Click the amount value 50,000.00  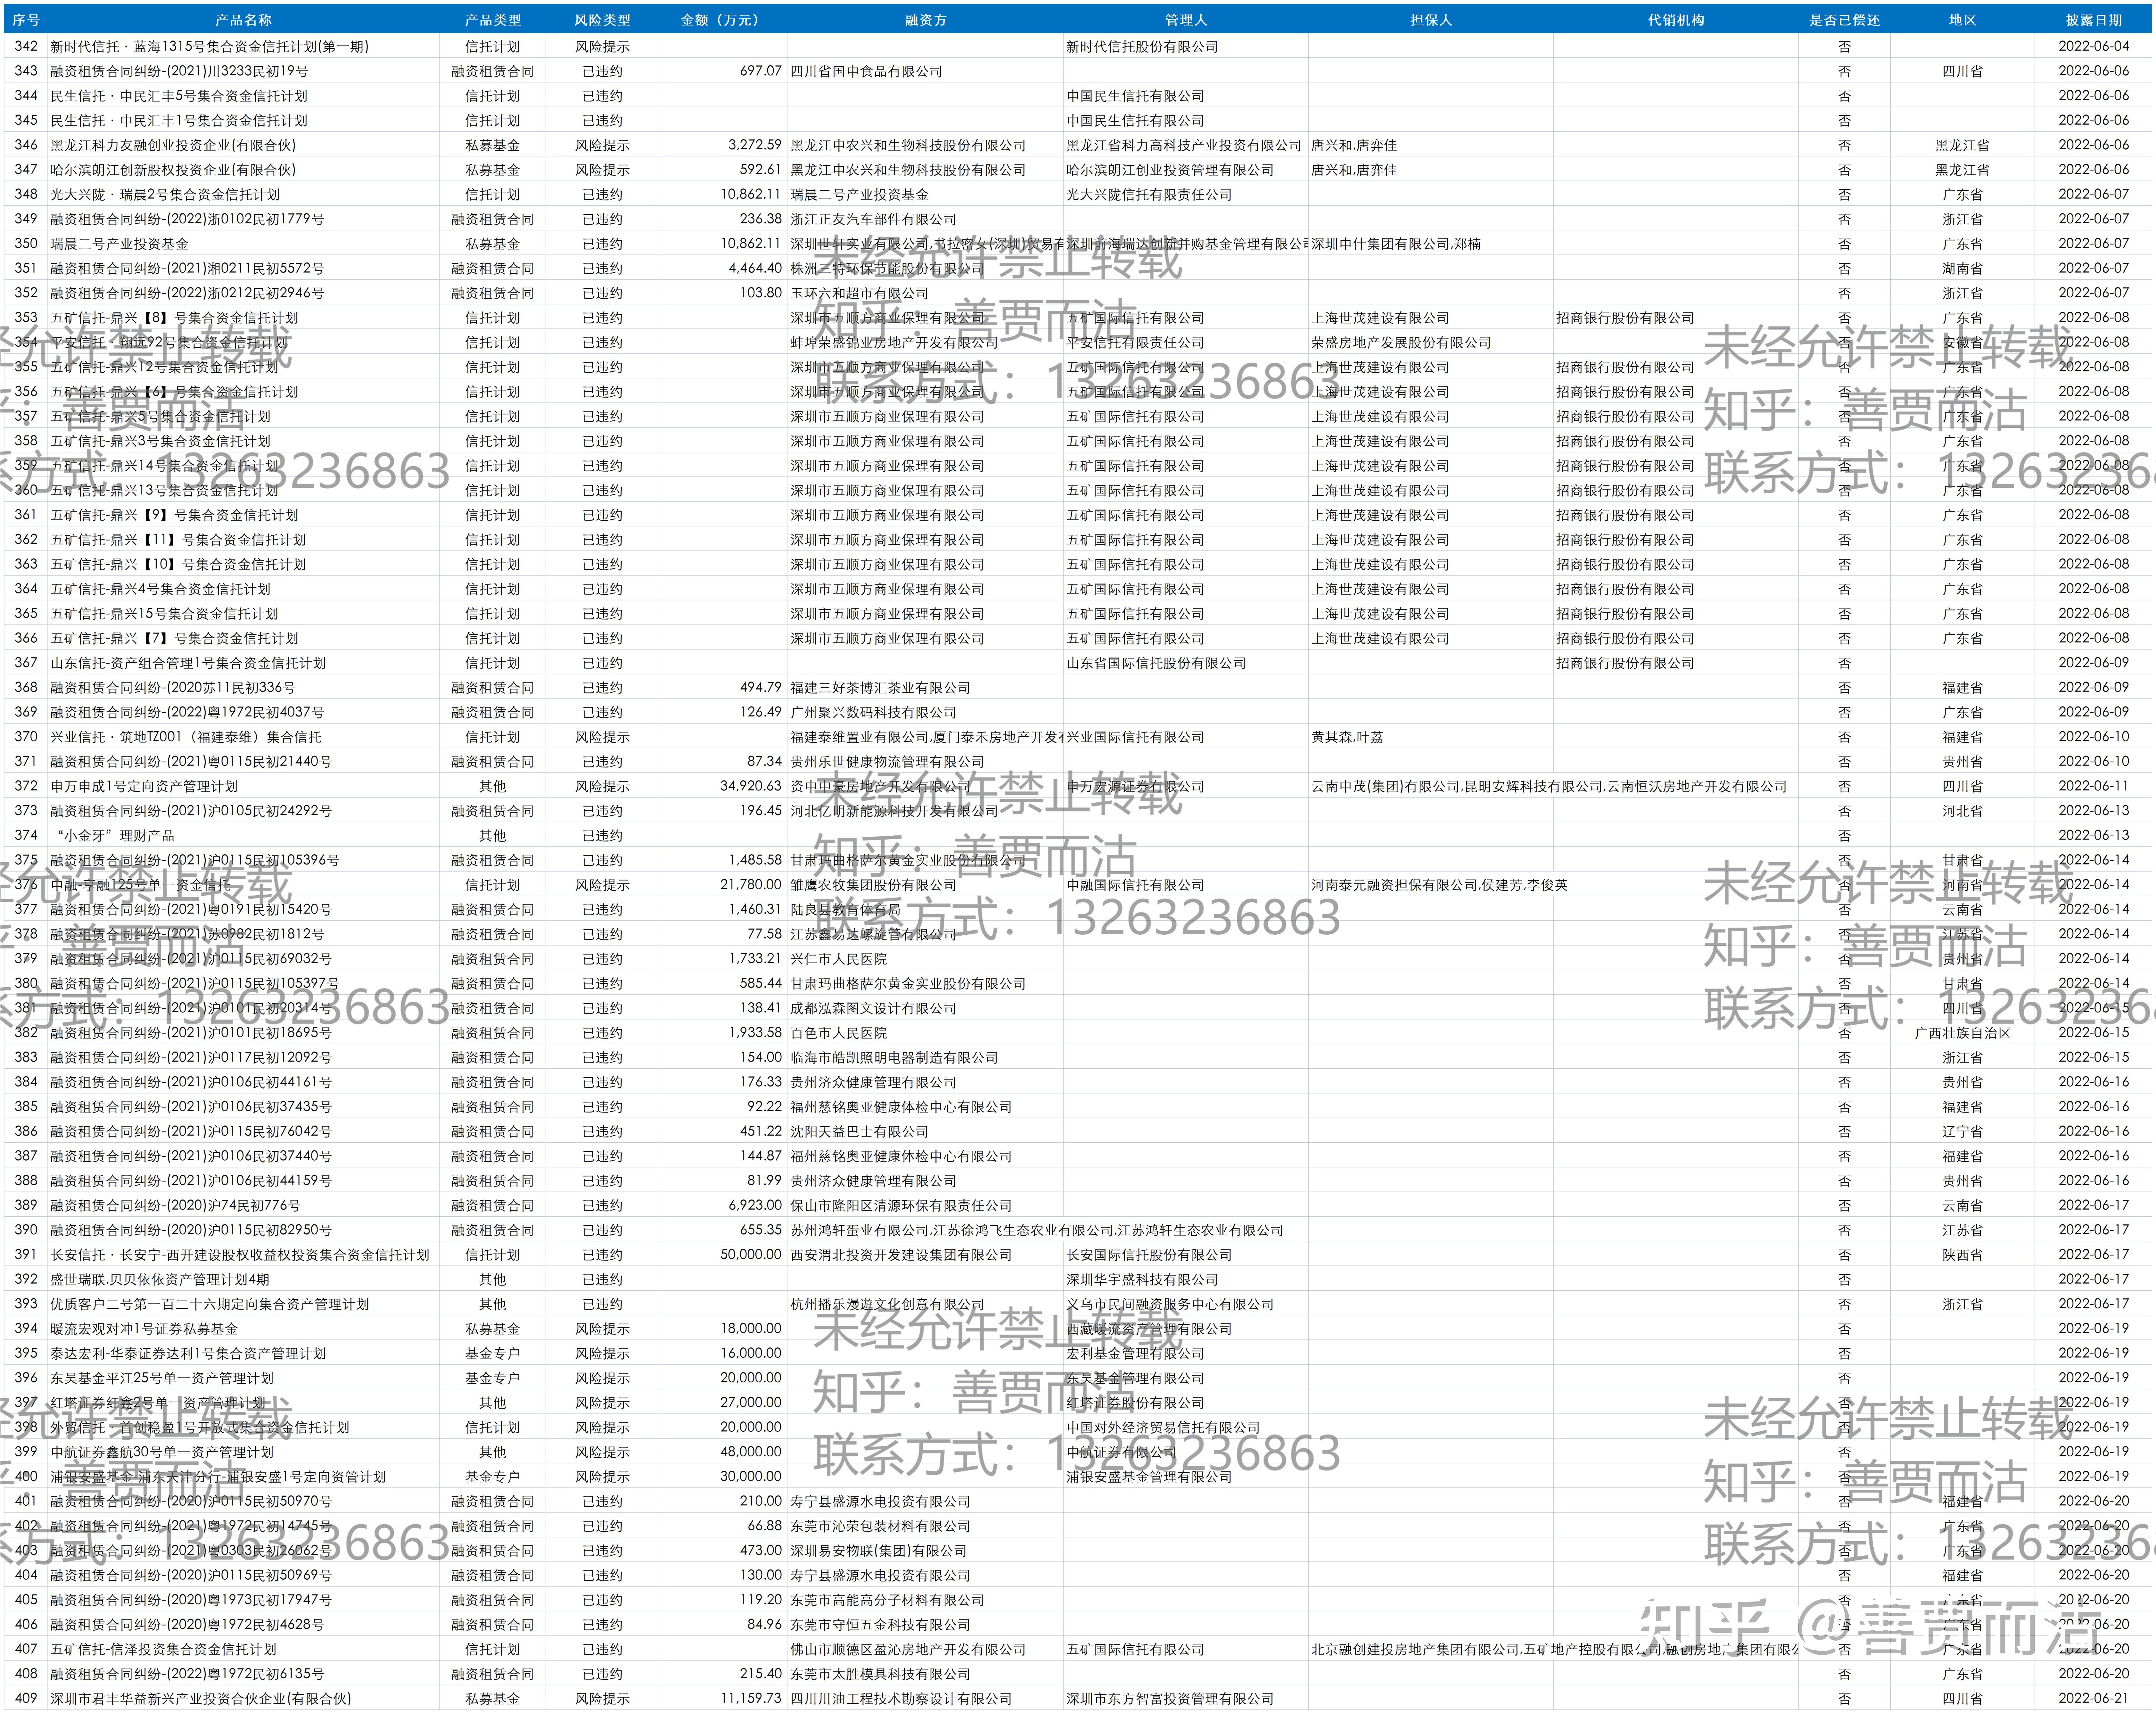coord(750,1255)
